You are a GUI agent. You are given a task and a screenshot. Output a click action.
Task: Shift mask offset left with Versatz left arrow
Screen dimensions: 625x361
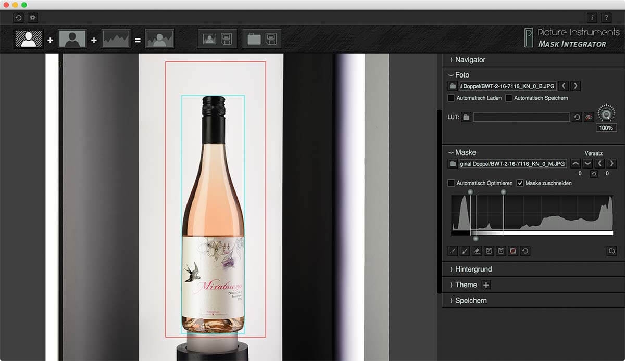click(x=600, y=163)
